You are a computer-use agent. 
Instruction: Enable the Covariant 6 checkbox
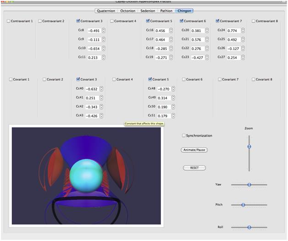pos(184,79)
